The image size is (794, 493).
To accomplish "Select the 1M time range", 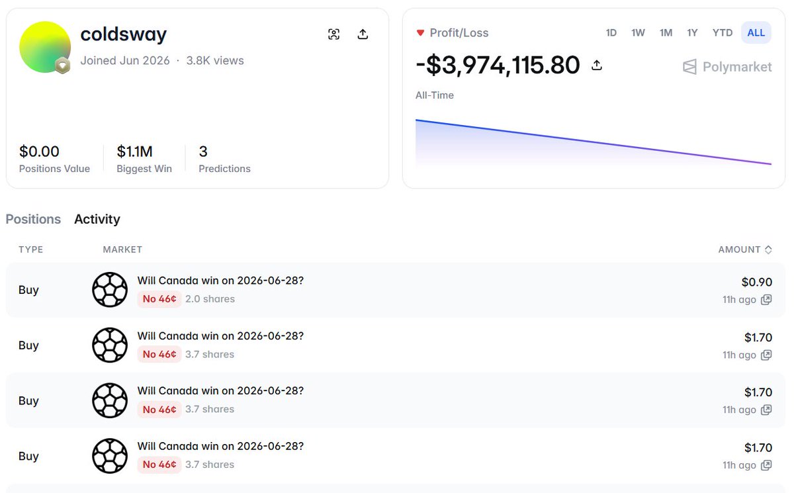I will click(x=666, y=32).
